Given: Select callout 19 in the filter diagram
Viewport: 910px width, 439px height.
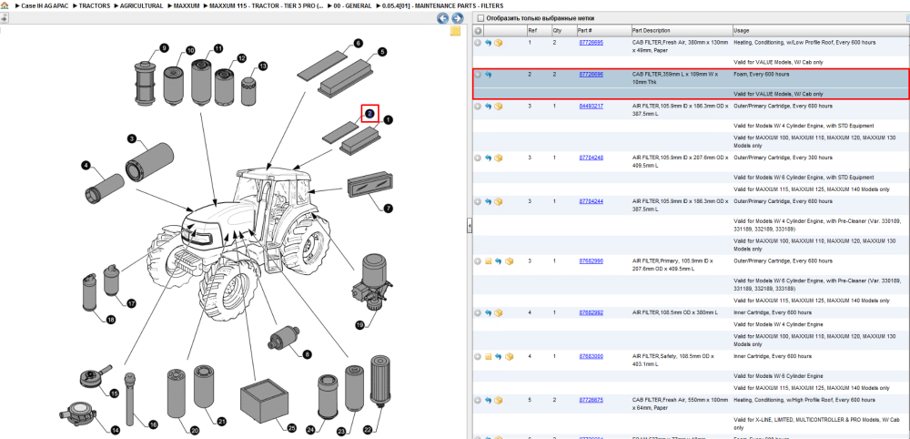Looking at the screenshot, I should (359, 325).
